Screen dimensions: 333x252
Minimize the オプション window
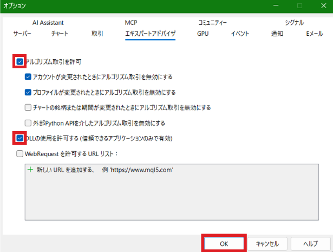[x=276, y=5]
